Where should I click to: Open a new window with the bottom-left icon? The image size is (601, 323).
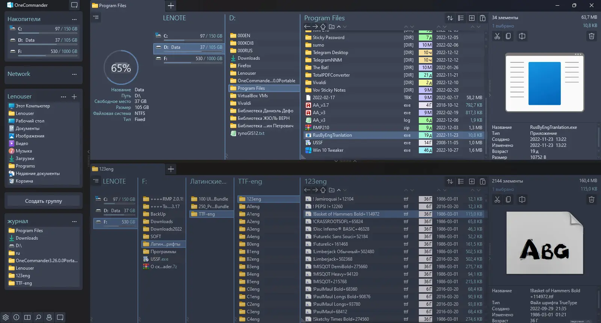pyautogui.click(x=60, y=317)
